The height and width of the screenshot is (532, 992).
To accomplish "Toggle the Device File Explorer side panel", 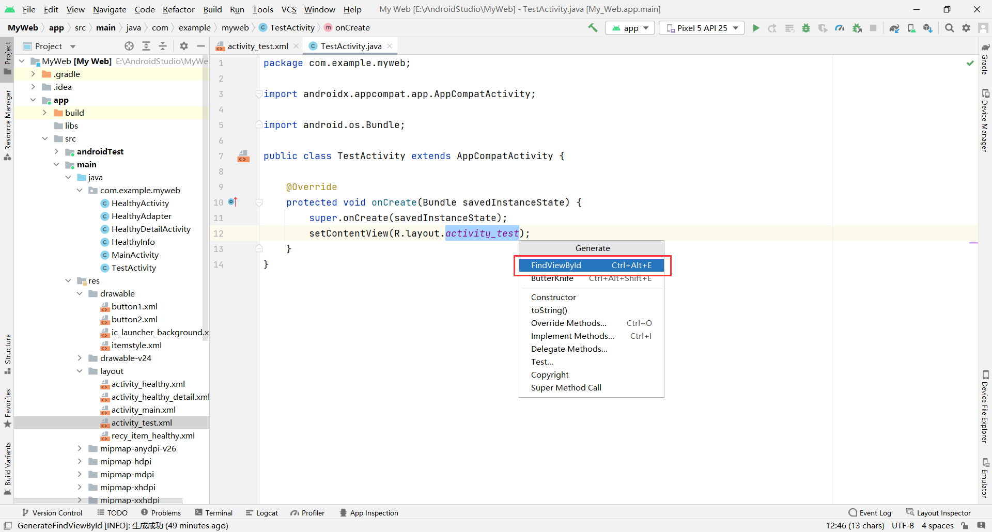I will pyautogui.click(x=985, y=406).
